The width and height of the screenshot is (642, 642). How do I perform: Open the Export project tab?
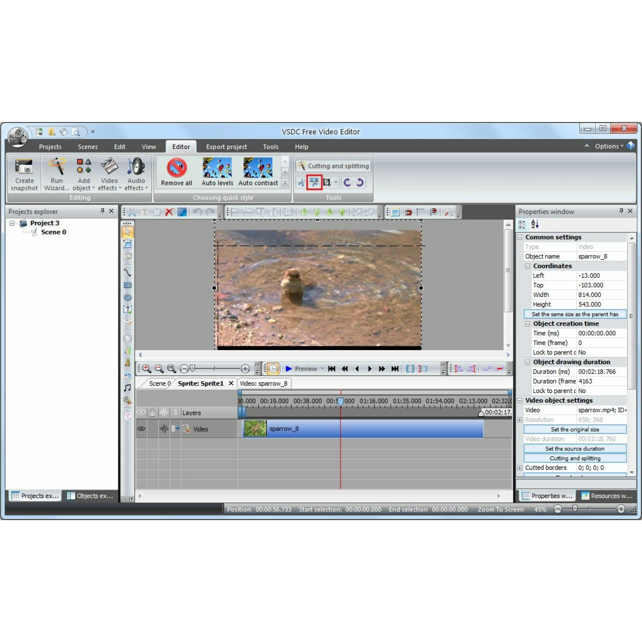(x=226, y=147)
